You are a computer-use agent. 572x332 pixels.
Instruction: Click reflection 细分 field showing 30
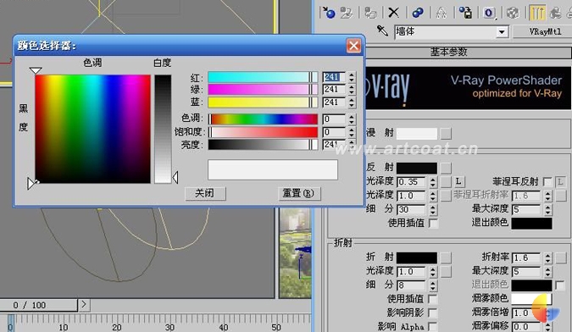411,209
